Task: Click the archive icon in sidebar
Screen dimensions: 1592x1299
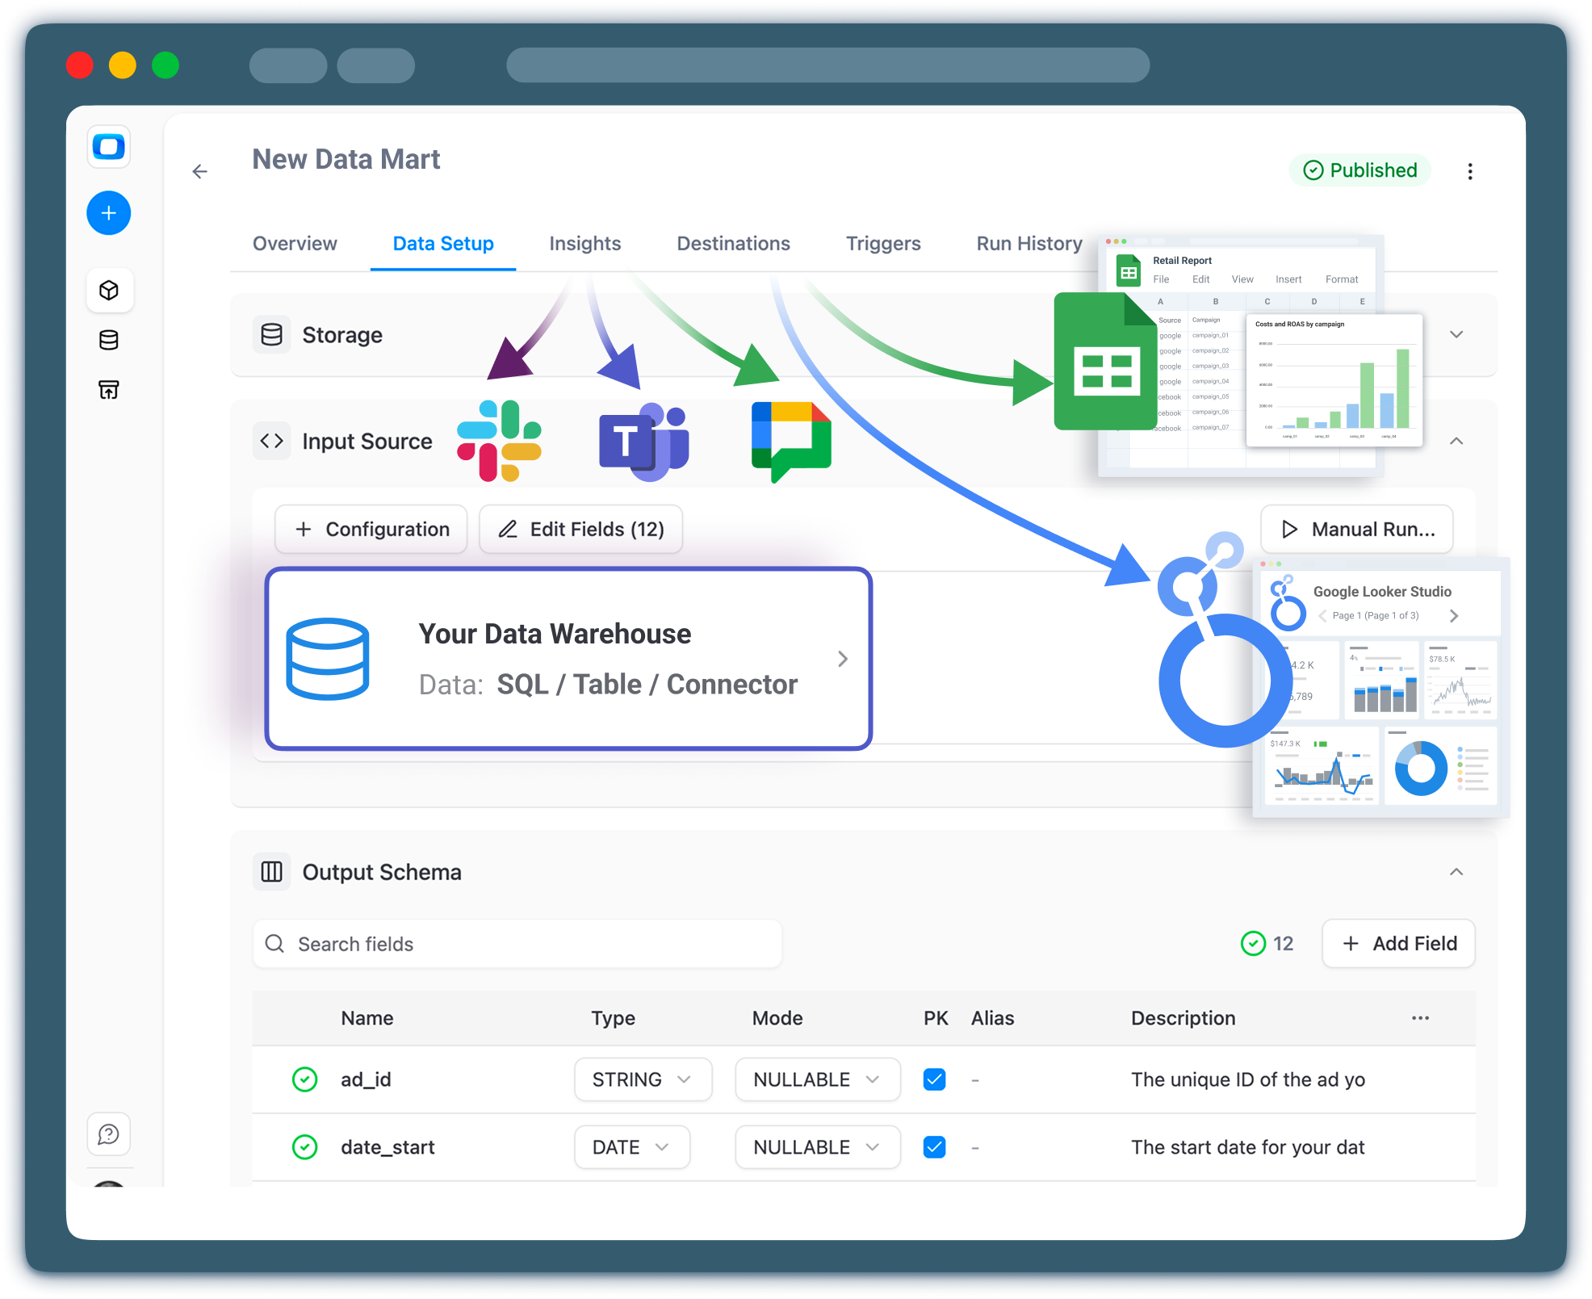Action: [x=109, y=390]
